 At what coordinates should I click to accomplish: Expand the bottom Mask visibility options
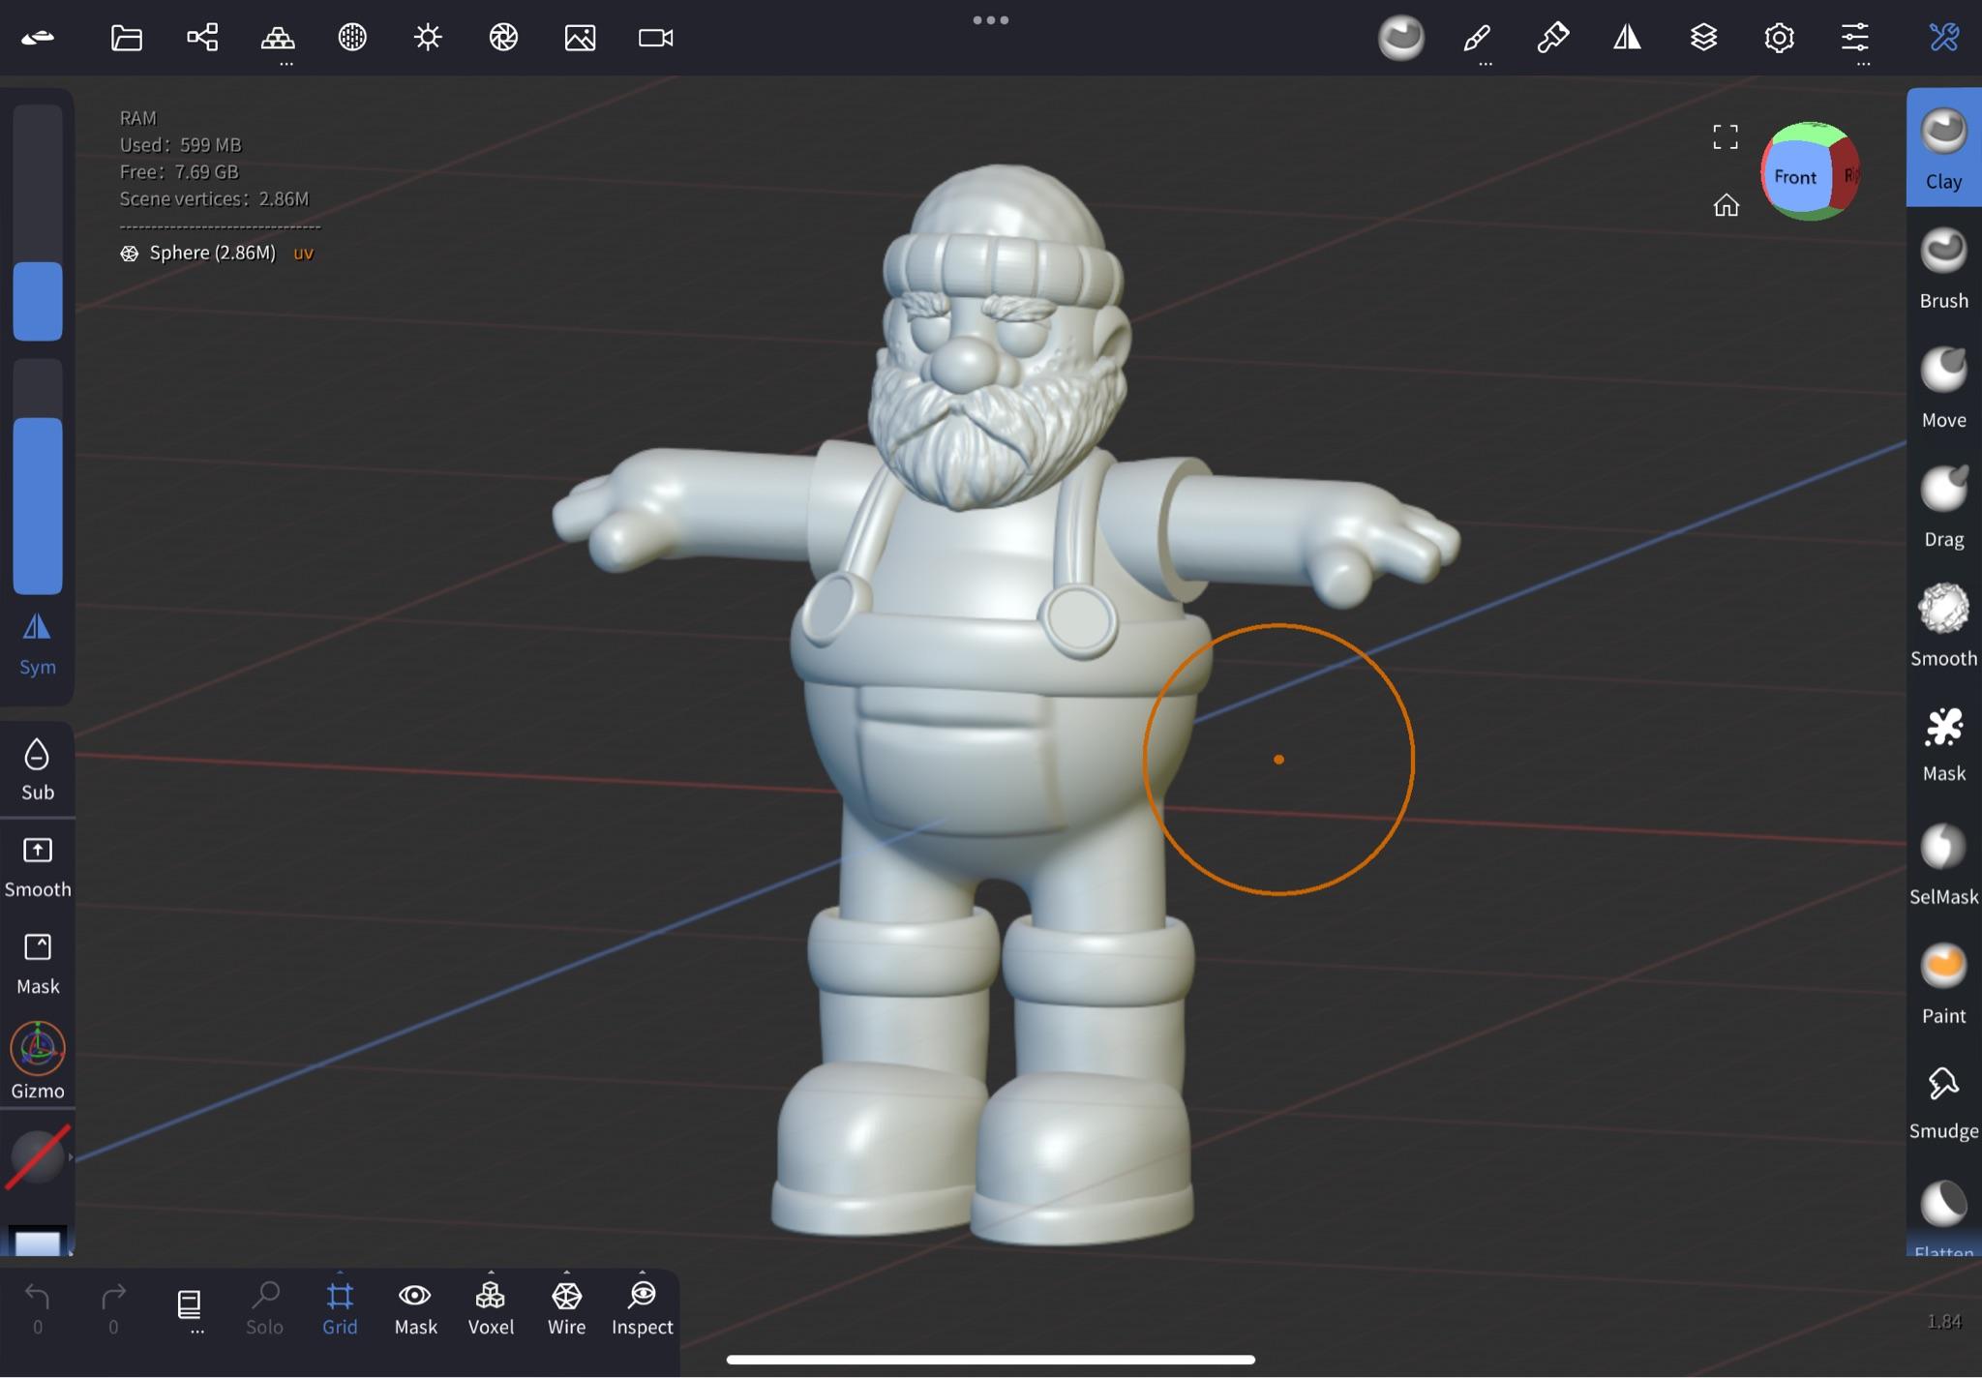click(x=415, y=1307)
